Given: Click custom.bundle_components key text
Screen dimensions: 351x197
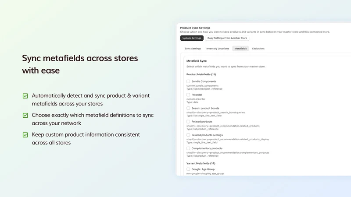Looking at the screenshot, I should (x=202, y=85).
